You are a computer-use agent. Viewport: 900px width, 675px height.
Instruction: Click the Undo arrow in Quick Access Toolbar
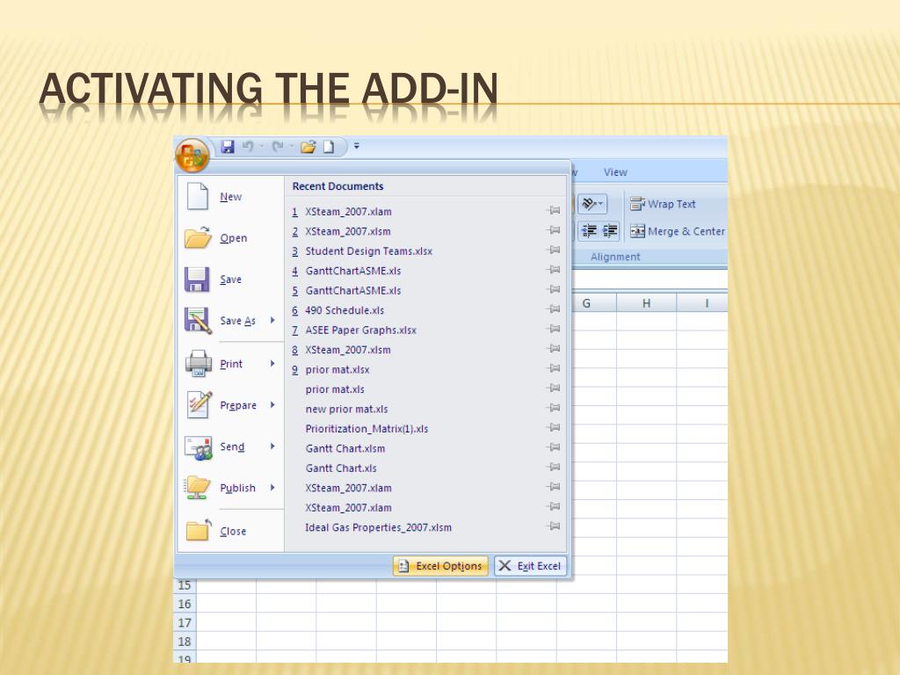click(248, 147)
